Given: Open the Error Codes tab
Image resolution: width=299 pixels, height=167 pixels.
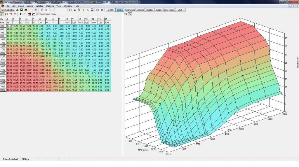Looking at the screenshot, I should pos(169,10).
